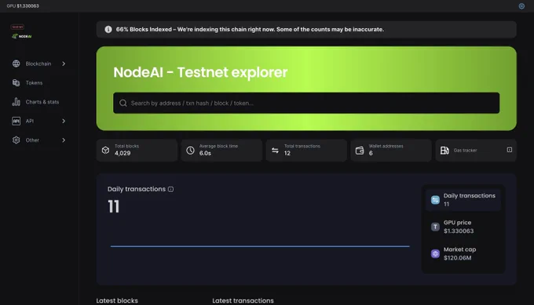Click the API icon in sidebar

16,121
